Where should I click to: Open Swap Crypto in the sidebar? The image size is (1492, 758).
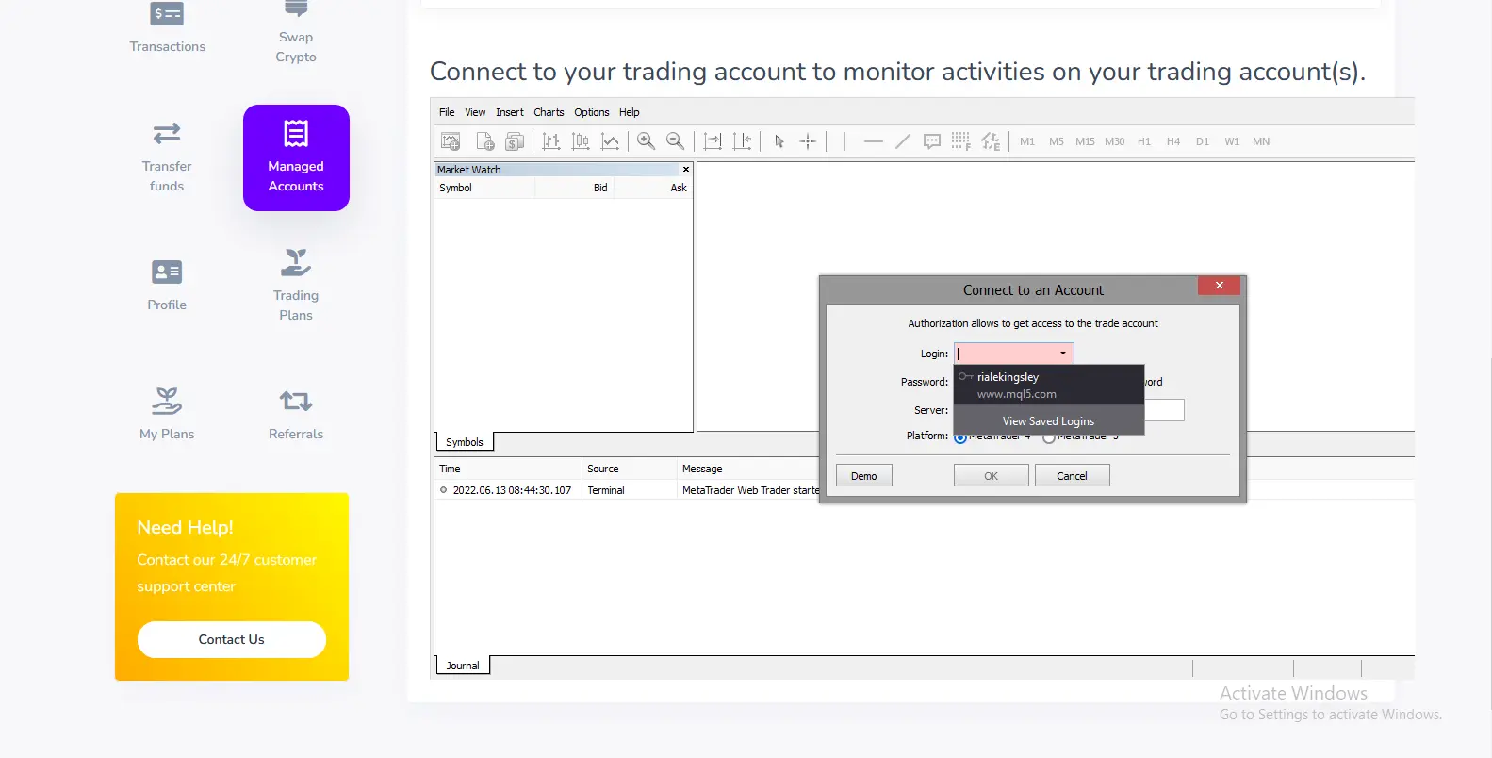pos(296,34)
